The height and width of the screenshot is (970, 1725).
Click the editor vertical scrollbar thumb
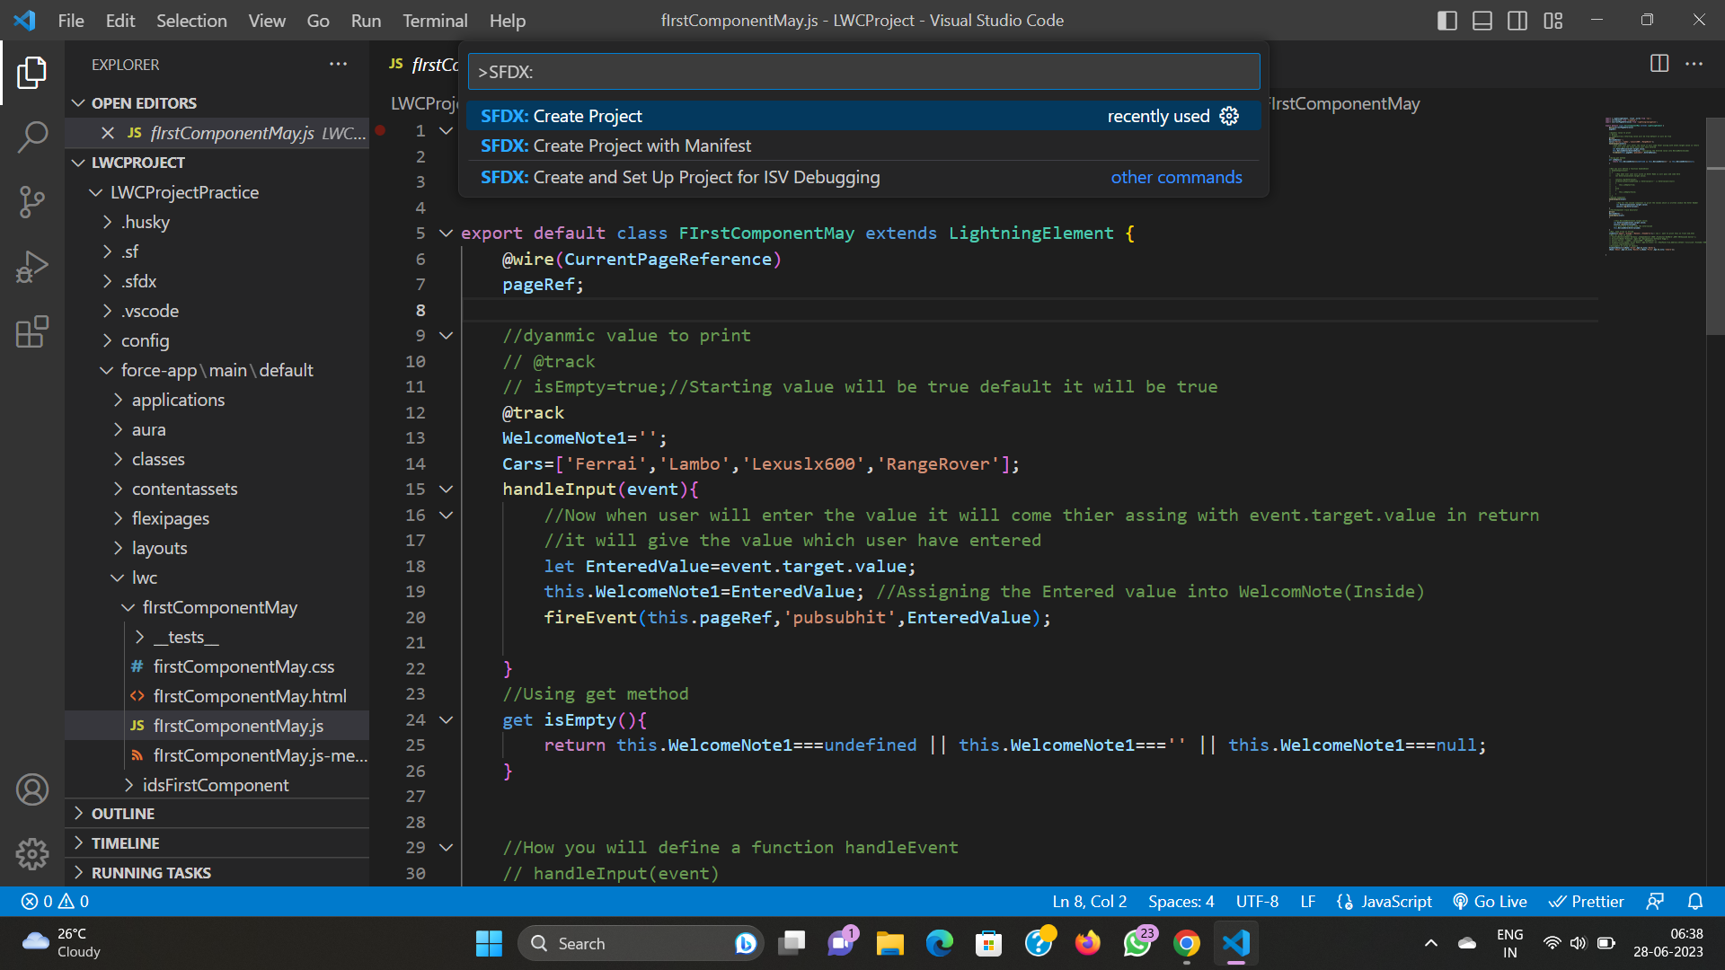tap(1714, 225)
